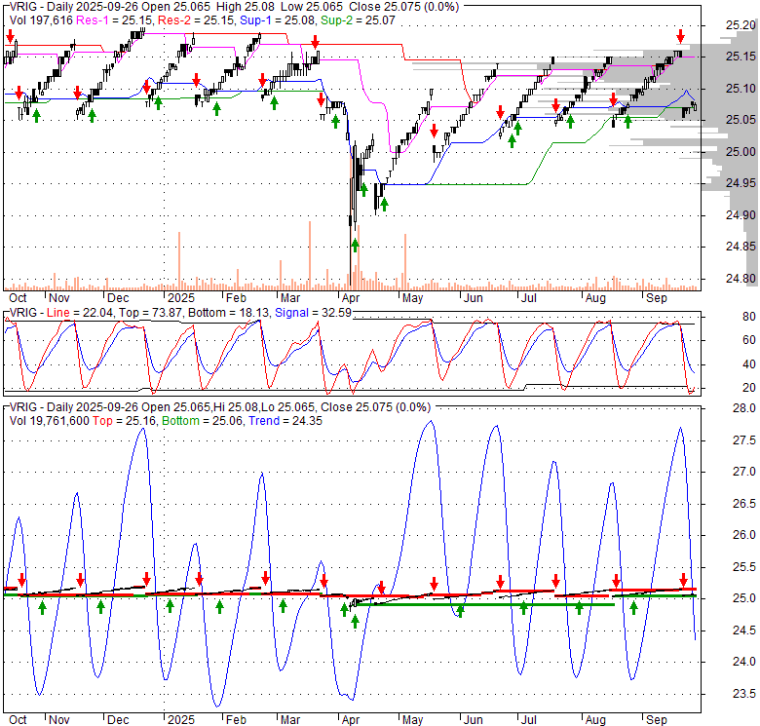Click the 24.5 axis label on the bottom chart
This screenshot has width=760, height=726.
click(x=744, y=630)
